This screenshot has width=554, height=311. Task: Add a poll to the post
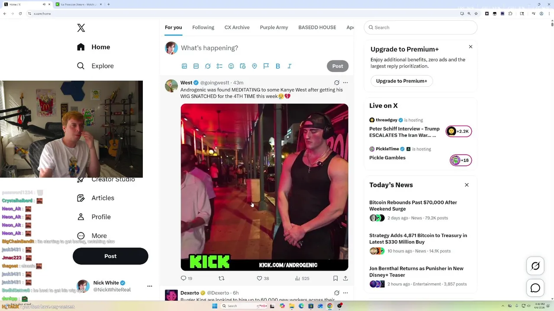pyautogui.click(x=219, y=66)
